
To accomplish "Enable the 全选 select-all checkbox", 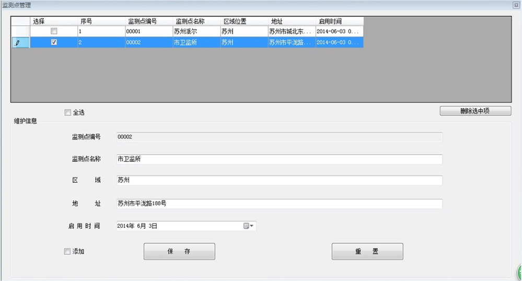I will [x=67, y=112].
